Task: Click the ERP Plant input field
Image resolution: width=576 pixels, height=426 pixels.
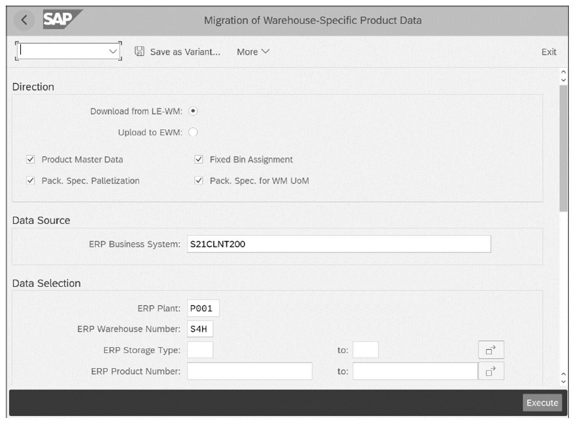Action: 203,308
